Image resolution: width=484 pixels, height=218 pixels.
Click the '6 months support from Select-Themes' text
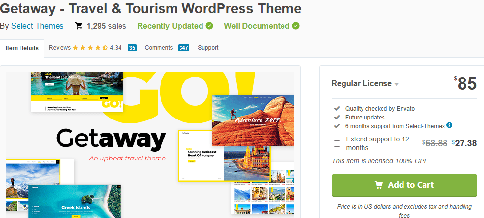[395, 126]
